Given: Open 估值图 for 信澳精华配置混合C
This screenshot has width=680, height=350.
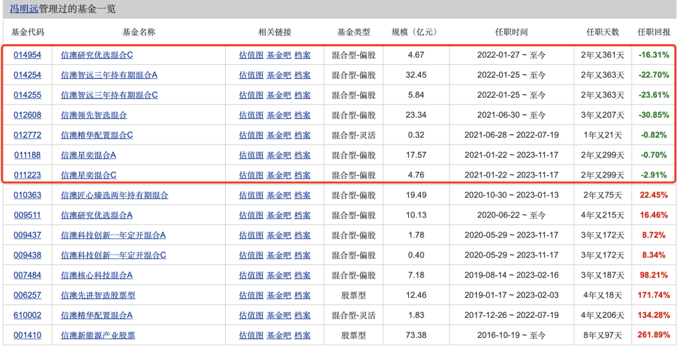Looking at the screenshot, I should coord(251,135).
